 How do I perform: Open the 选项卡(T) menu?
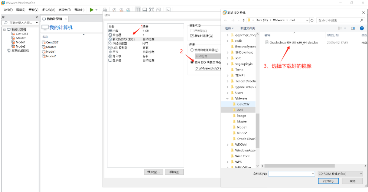65,10
